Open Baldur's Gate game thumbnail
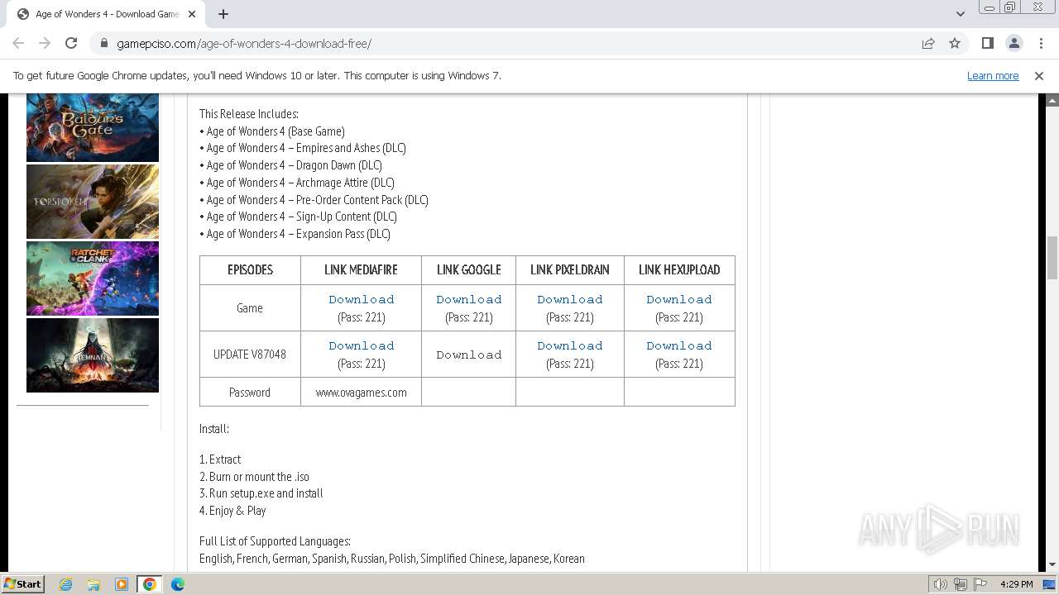The width and height of the screenshot is (1059, 595). point(93,127)
